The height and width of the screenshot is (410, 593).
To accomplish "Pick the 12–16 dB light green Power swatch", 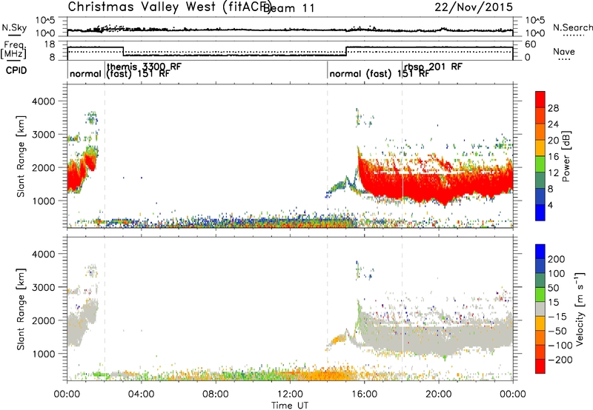I will 540,164.
